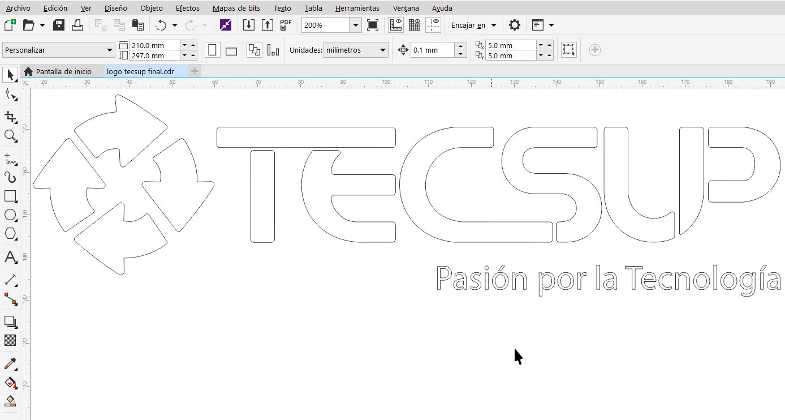Select the Text tool
This screenshot has width=785, height=420.
click(x=10, y=257)
